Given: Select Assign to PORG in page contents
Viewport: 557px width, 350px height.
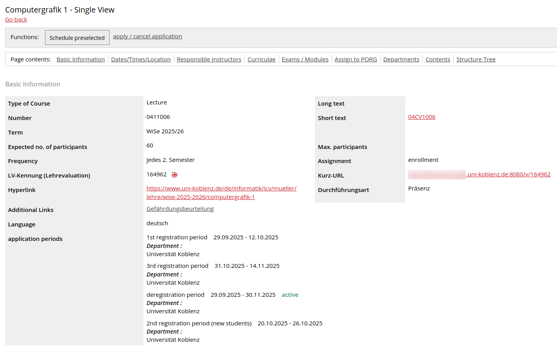Looking at the screenshot, I should click(356, 59).
